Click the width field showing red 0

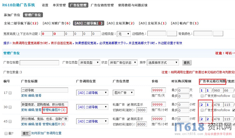pyautogui.click(x=47, y=34)
